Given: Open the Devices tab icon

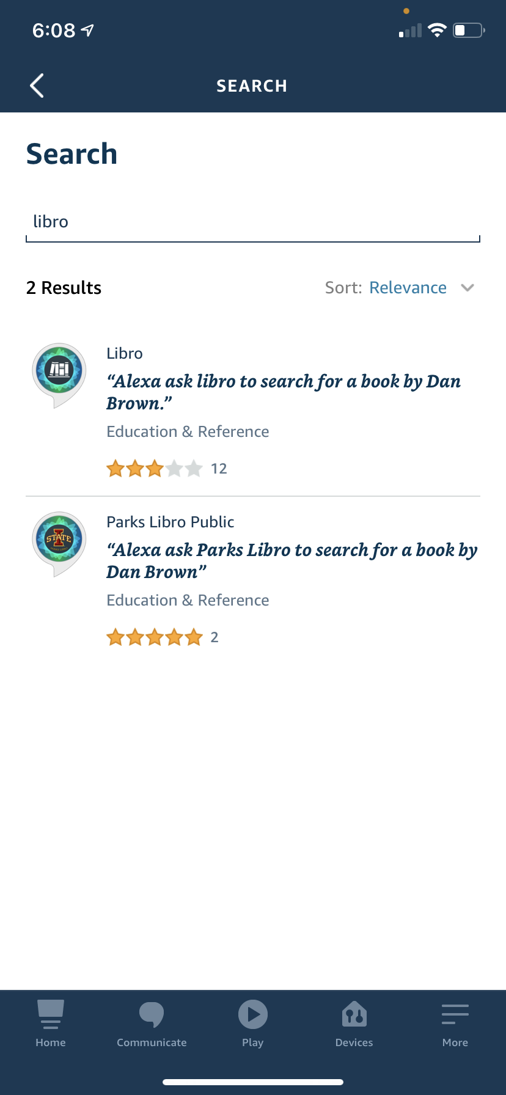Looking at the screenshot, I should coord(354,1014).
